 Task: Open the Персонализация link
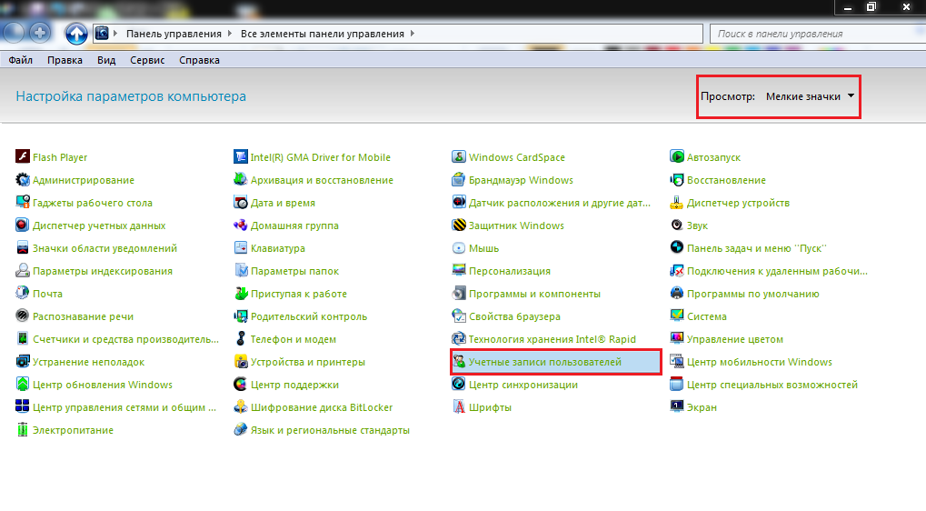[510, 271]
